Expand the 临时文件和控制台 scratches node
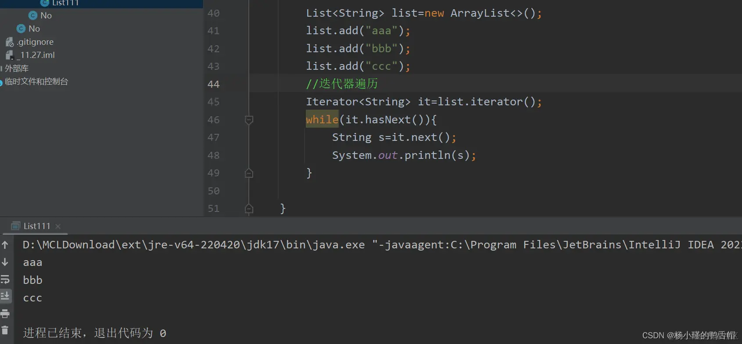The width and height of the screenshot is (742, 344). [x=36, y=81]
